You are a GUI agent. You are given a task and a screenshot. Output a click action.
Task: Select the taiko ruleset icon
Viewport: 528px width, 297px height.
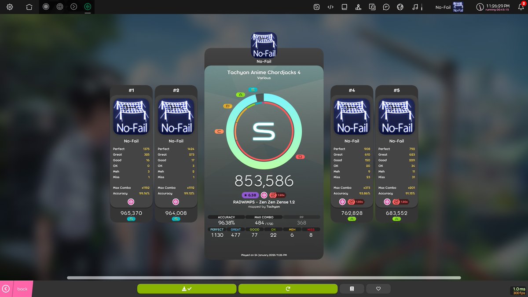click(60, 7)
